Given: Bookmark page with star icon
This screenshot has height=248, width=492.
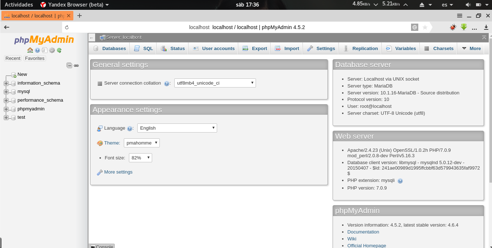Looking at the screenshot, I should [x=425, y=27].
